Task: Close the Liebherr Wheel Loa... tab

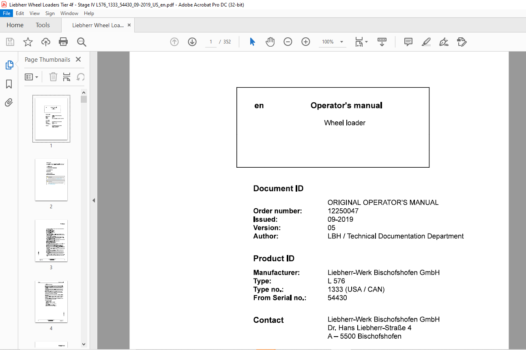Action: tap(129, 25)
